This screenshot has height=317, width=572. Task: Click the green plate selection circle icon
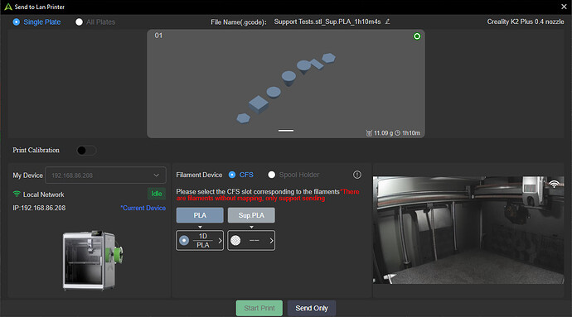coord(417,36)
